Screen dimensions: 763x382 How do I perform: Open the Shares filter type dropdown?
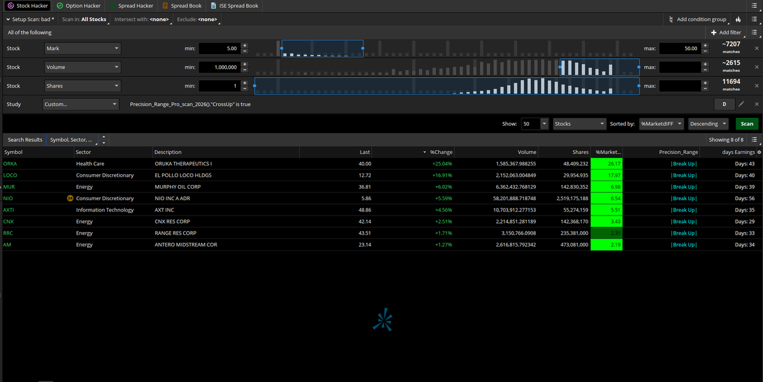[x=82, y=86]
